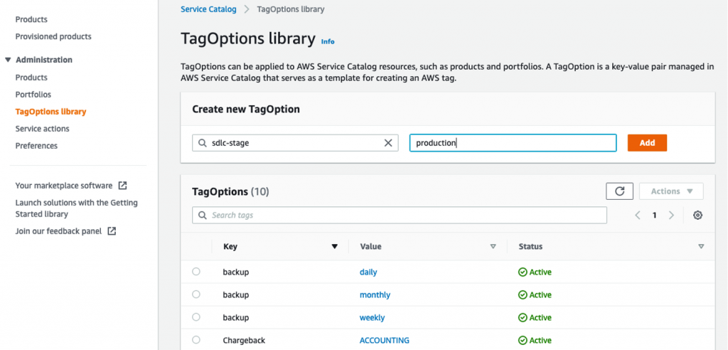728x350 pixels.
Task: Click the Search tags input field
Action: pos(400,216)
